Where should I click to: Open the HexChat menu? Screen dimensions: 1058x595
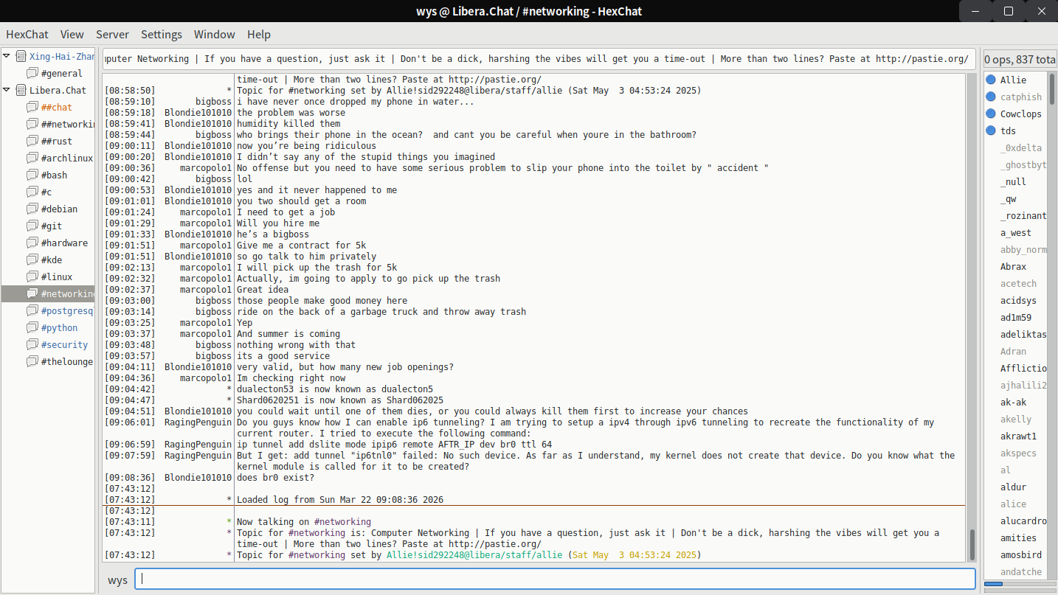tap(27, 34)
